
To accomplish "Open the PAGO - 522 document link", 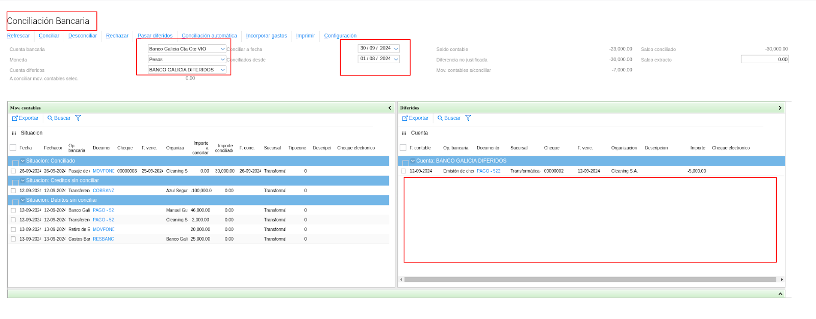I will click(488, 171).
